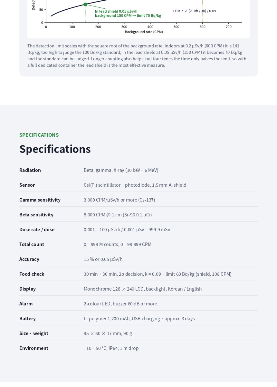Click the Beta sensitivity 8,000 CPM value
This screenshot has height=387, width=277.
coord(118,214)
